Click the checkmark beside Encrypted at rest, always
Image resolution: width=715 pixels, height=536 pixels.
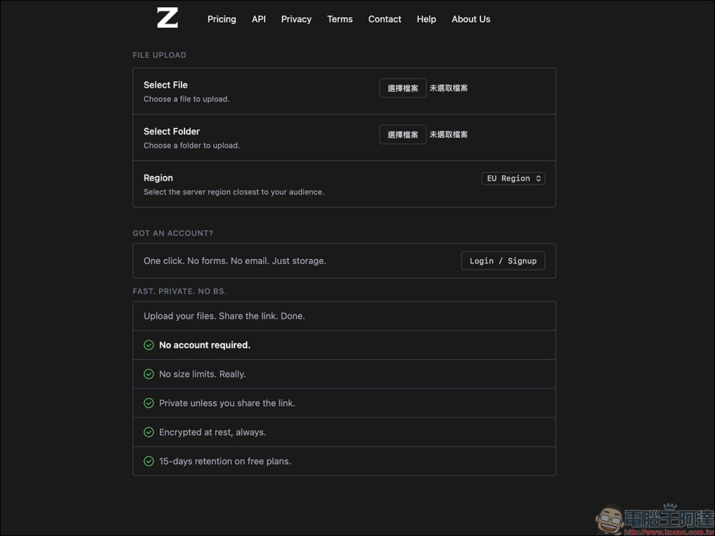point(149,432)
